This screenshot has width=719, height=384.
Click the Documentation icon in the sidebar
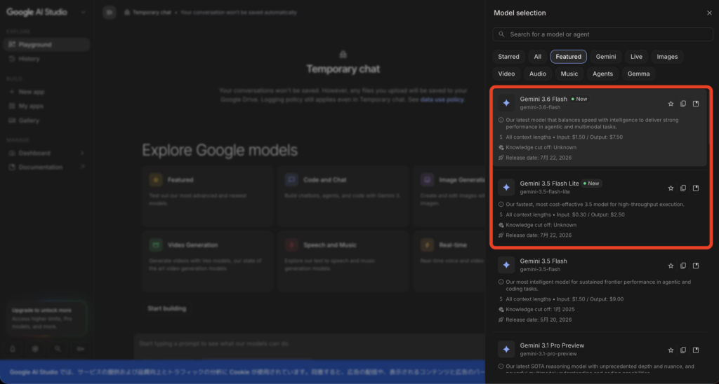tap(12, 167)
